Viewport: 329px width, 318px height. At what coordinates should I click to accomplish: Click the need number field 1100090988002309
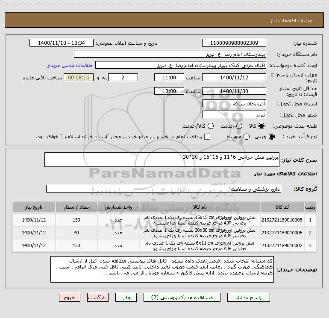[x=234, y=43]
